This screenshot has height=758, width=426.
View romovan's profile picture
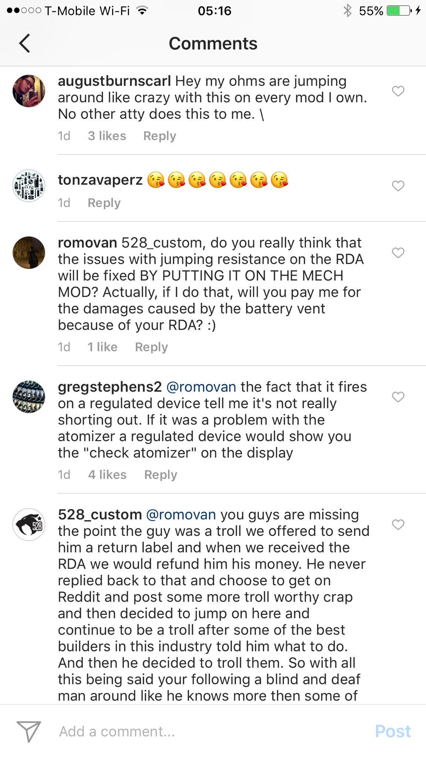(29, 253)
